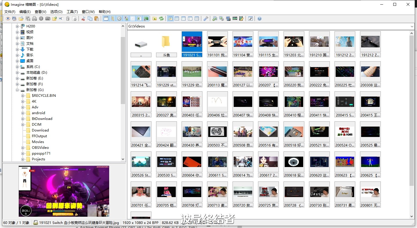Delete the selected file via trash can icon
Screen dimensions: 417x228
click(68, 18)
